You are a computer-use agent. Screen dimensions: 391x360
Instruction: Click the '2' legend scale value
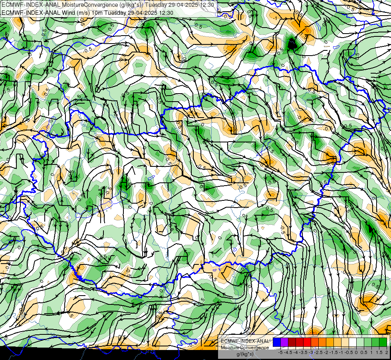[387, 352]
